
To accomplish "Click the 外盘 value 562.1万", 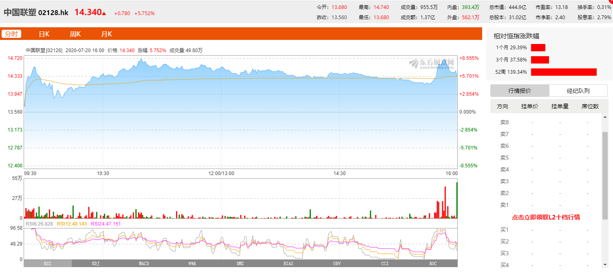I will point(471,18).
